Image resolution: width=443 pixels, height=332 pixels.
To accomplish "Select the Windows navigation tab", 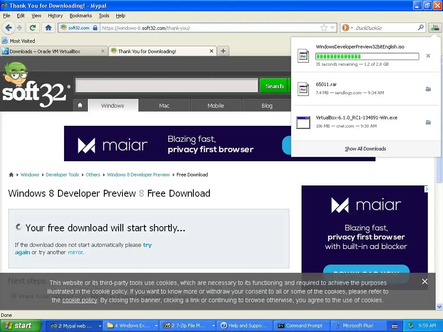I will point(113,105).
